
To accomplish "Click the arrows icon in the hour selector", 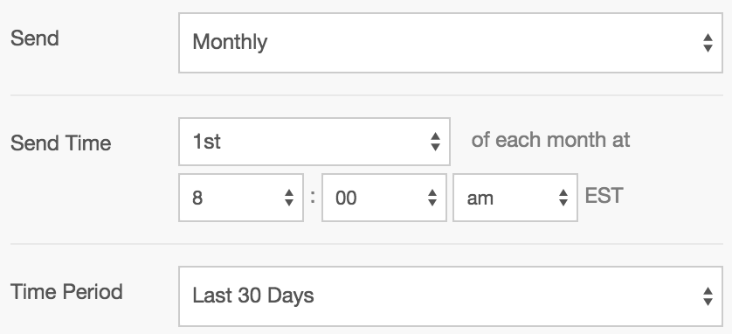I will point(289,198).
